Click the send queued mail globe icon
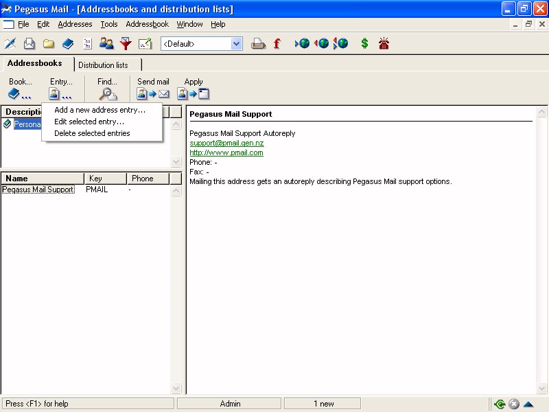Image resolution: width=549 pixels, height=412 pixels. click(302, 43)
